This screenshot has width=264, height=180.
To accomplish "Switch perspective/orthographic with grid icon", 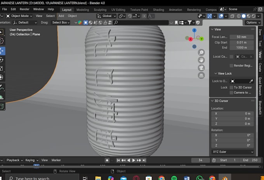I will [201, 75].
